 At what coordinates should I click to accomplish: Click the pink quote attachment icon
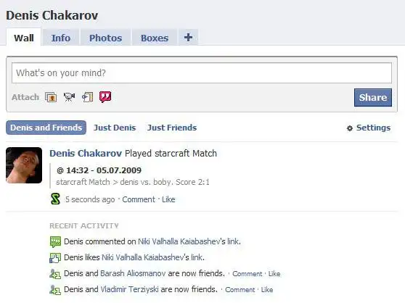click(x=105, y=97)
